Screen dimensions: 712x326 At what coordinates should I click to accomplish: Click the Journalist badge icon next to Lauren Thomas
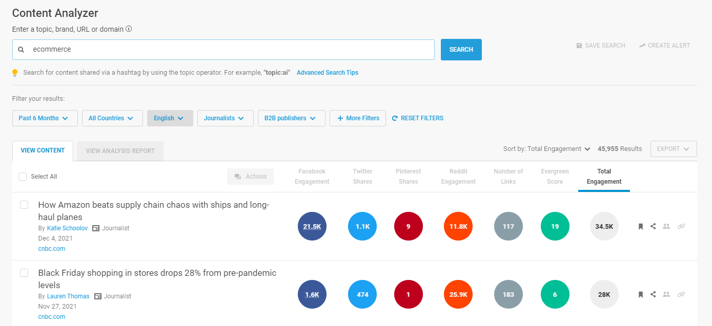[x=98, y=296]
